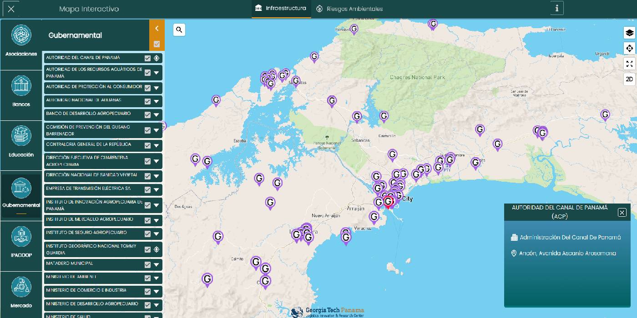Image resolution: width=637 pixels, height=318 pixels.
Task: Expand Contraloría General de la República list
Action: pyautogui.click(x=157, y=146)
